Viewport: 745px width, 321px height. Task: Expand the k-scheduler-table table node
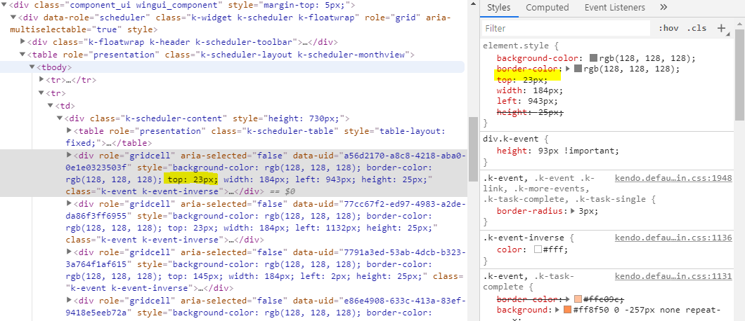[69, 131]
